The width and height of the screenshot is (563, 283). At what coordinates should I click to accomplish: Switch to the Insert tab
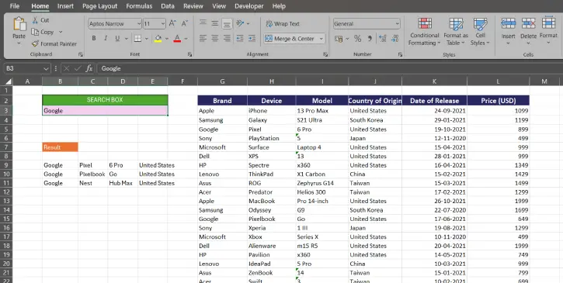tap(65, 6)
